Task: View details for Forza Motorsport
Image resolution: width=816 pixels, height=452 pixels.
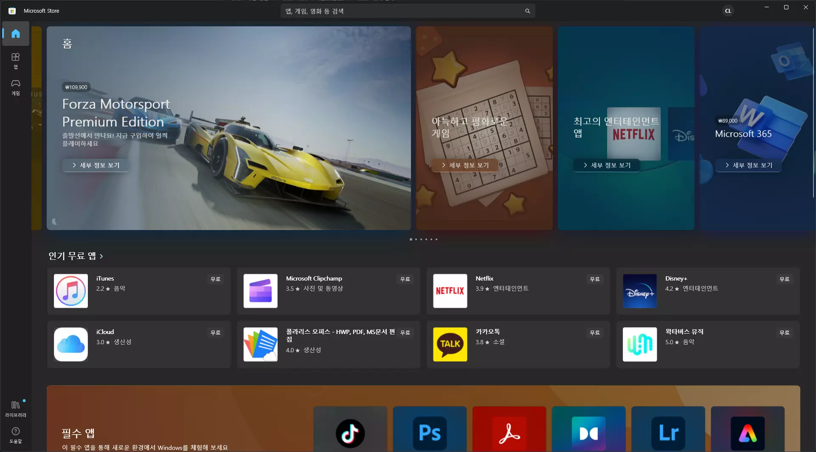Action: pyautogui.click(x=96, y=165)
